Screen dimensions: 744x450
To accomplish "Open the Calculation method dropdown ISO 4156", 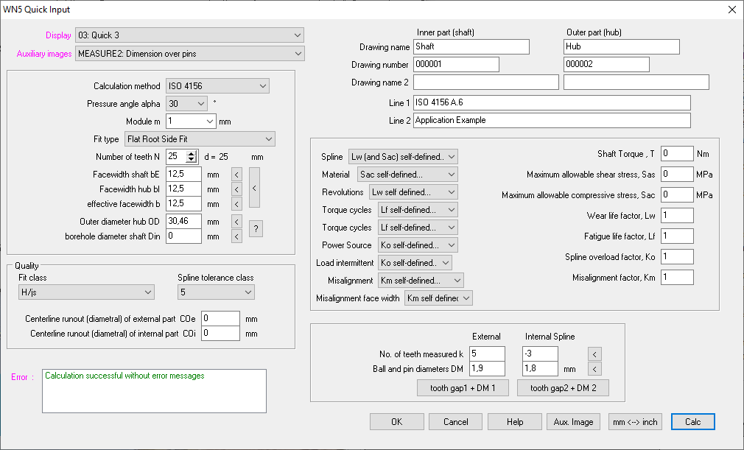I will [217, 86].
